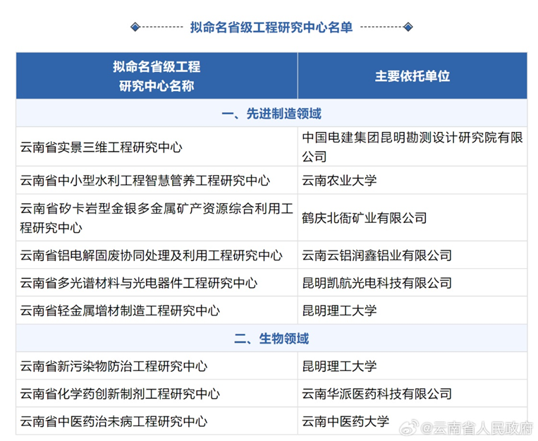
Task: Select the 一、先进制造领域 section row
Action: point(271,114)
